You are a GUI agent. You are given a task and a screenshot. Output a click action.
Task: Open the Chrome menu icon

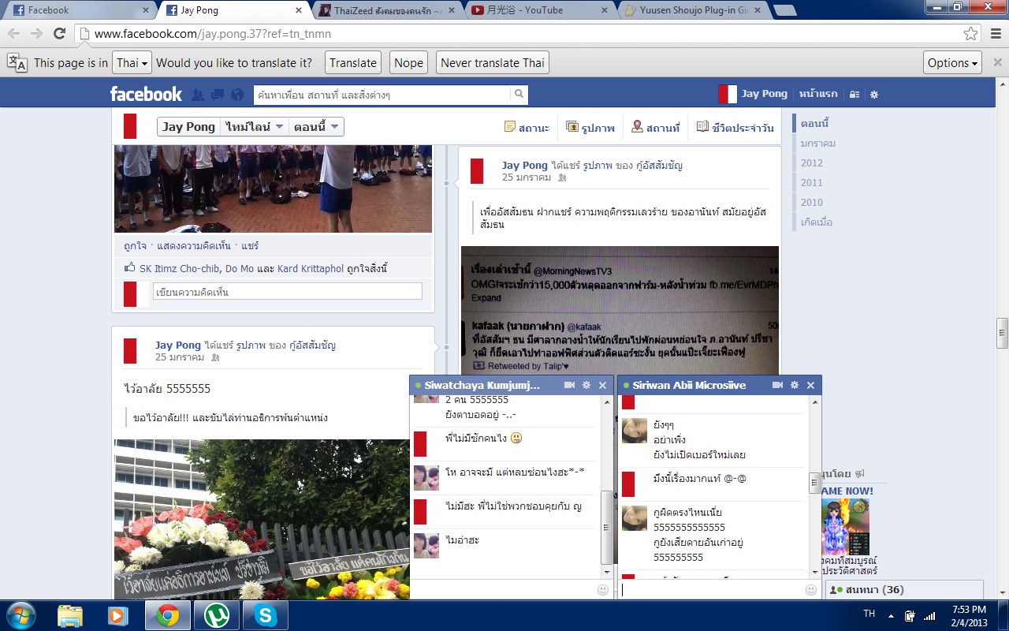pyautogui.click(x=995, y=34)
